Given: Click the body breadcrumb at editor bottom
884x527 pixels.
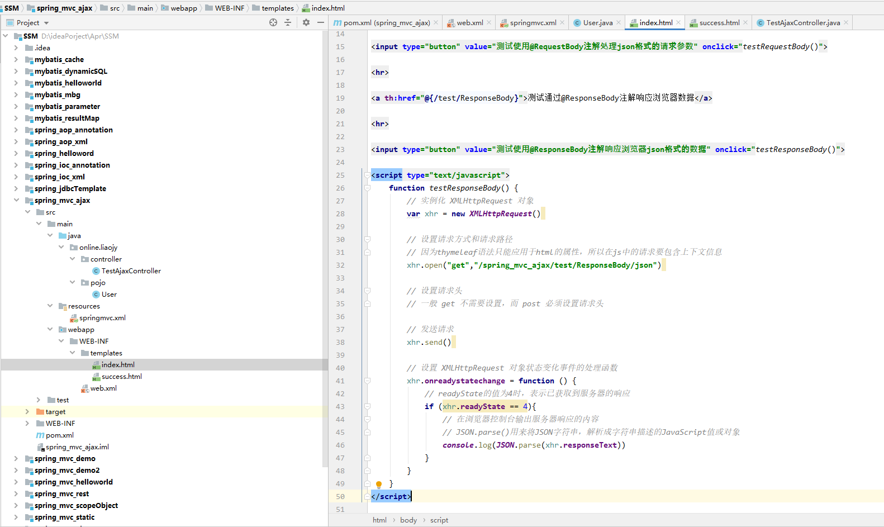Looking at the screenshot, I should [408, 520].
